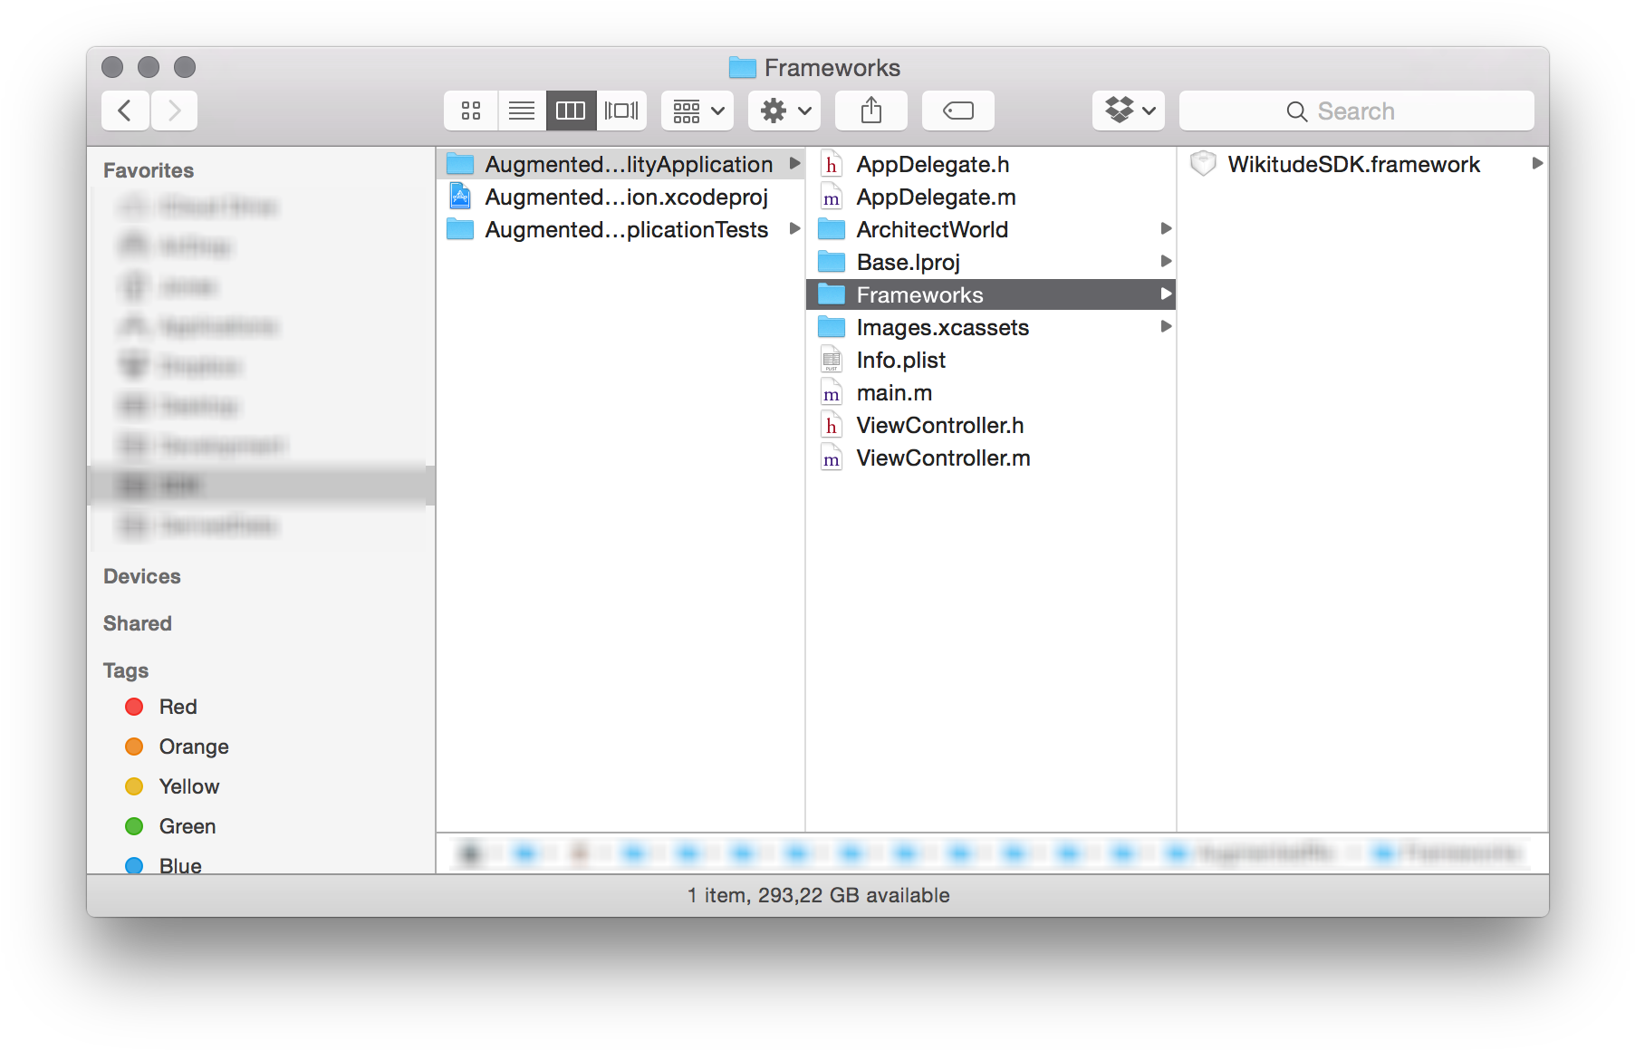Click magnifying glass icon in Search field
Screen dimensions: 1635x1050
[1297, 111]
